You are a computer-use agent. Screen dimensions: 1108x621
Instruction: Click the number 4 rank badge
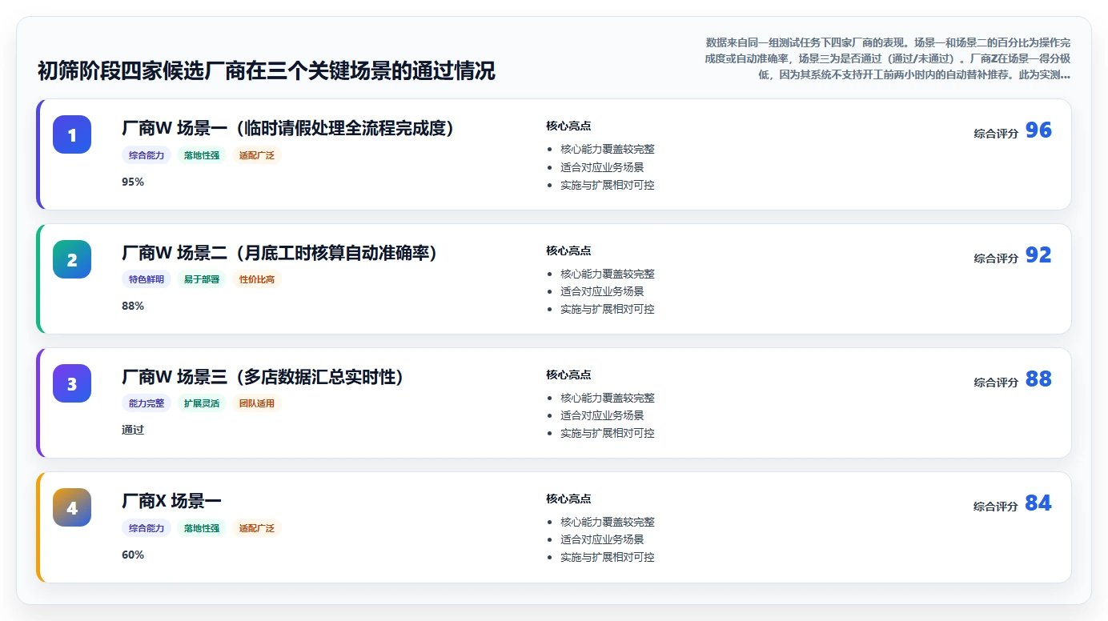pyautogui.click(x=72, y=507)
